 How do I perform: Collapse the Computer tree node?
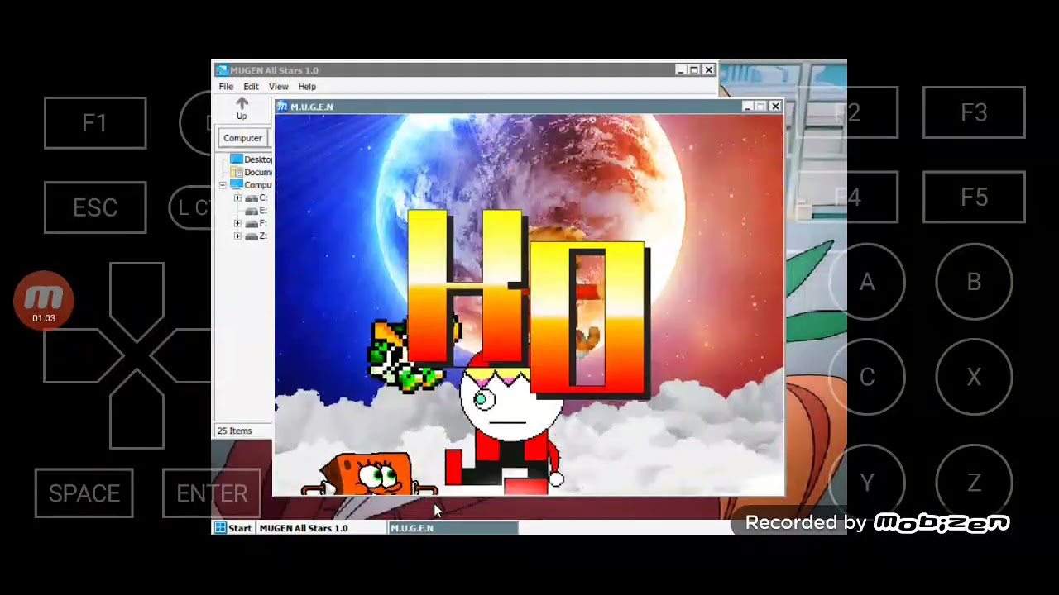click(223, 185)
